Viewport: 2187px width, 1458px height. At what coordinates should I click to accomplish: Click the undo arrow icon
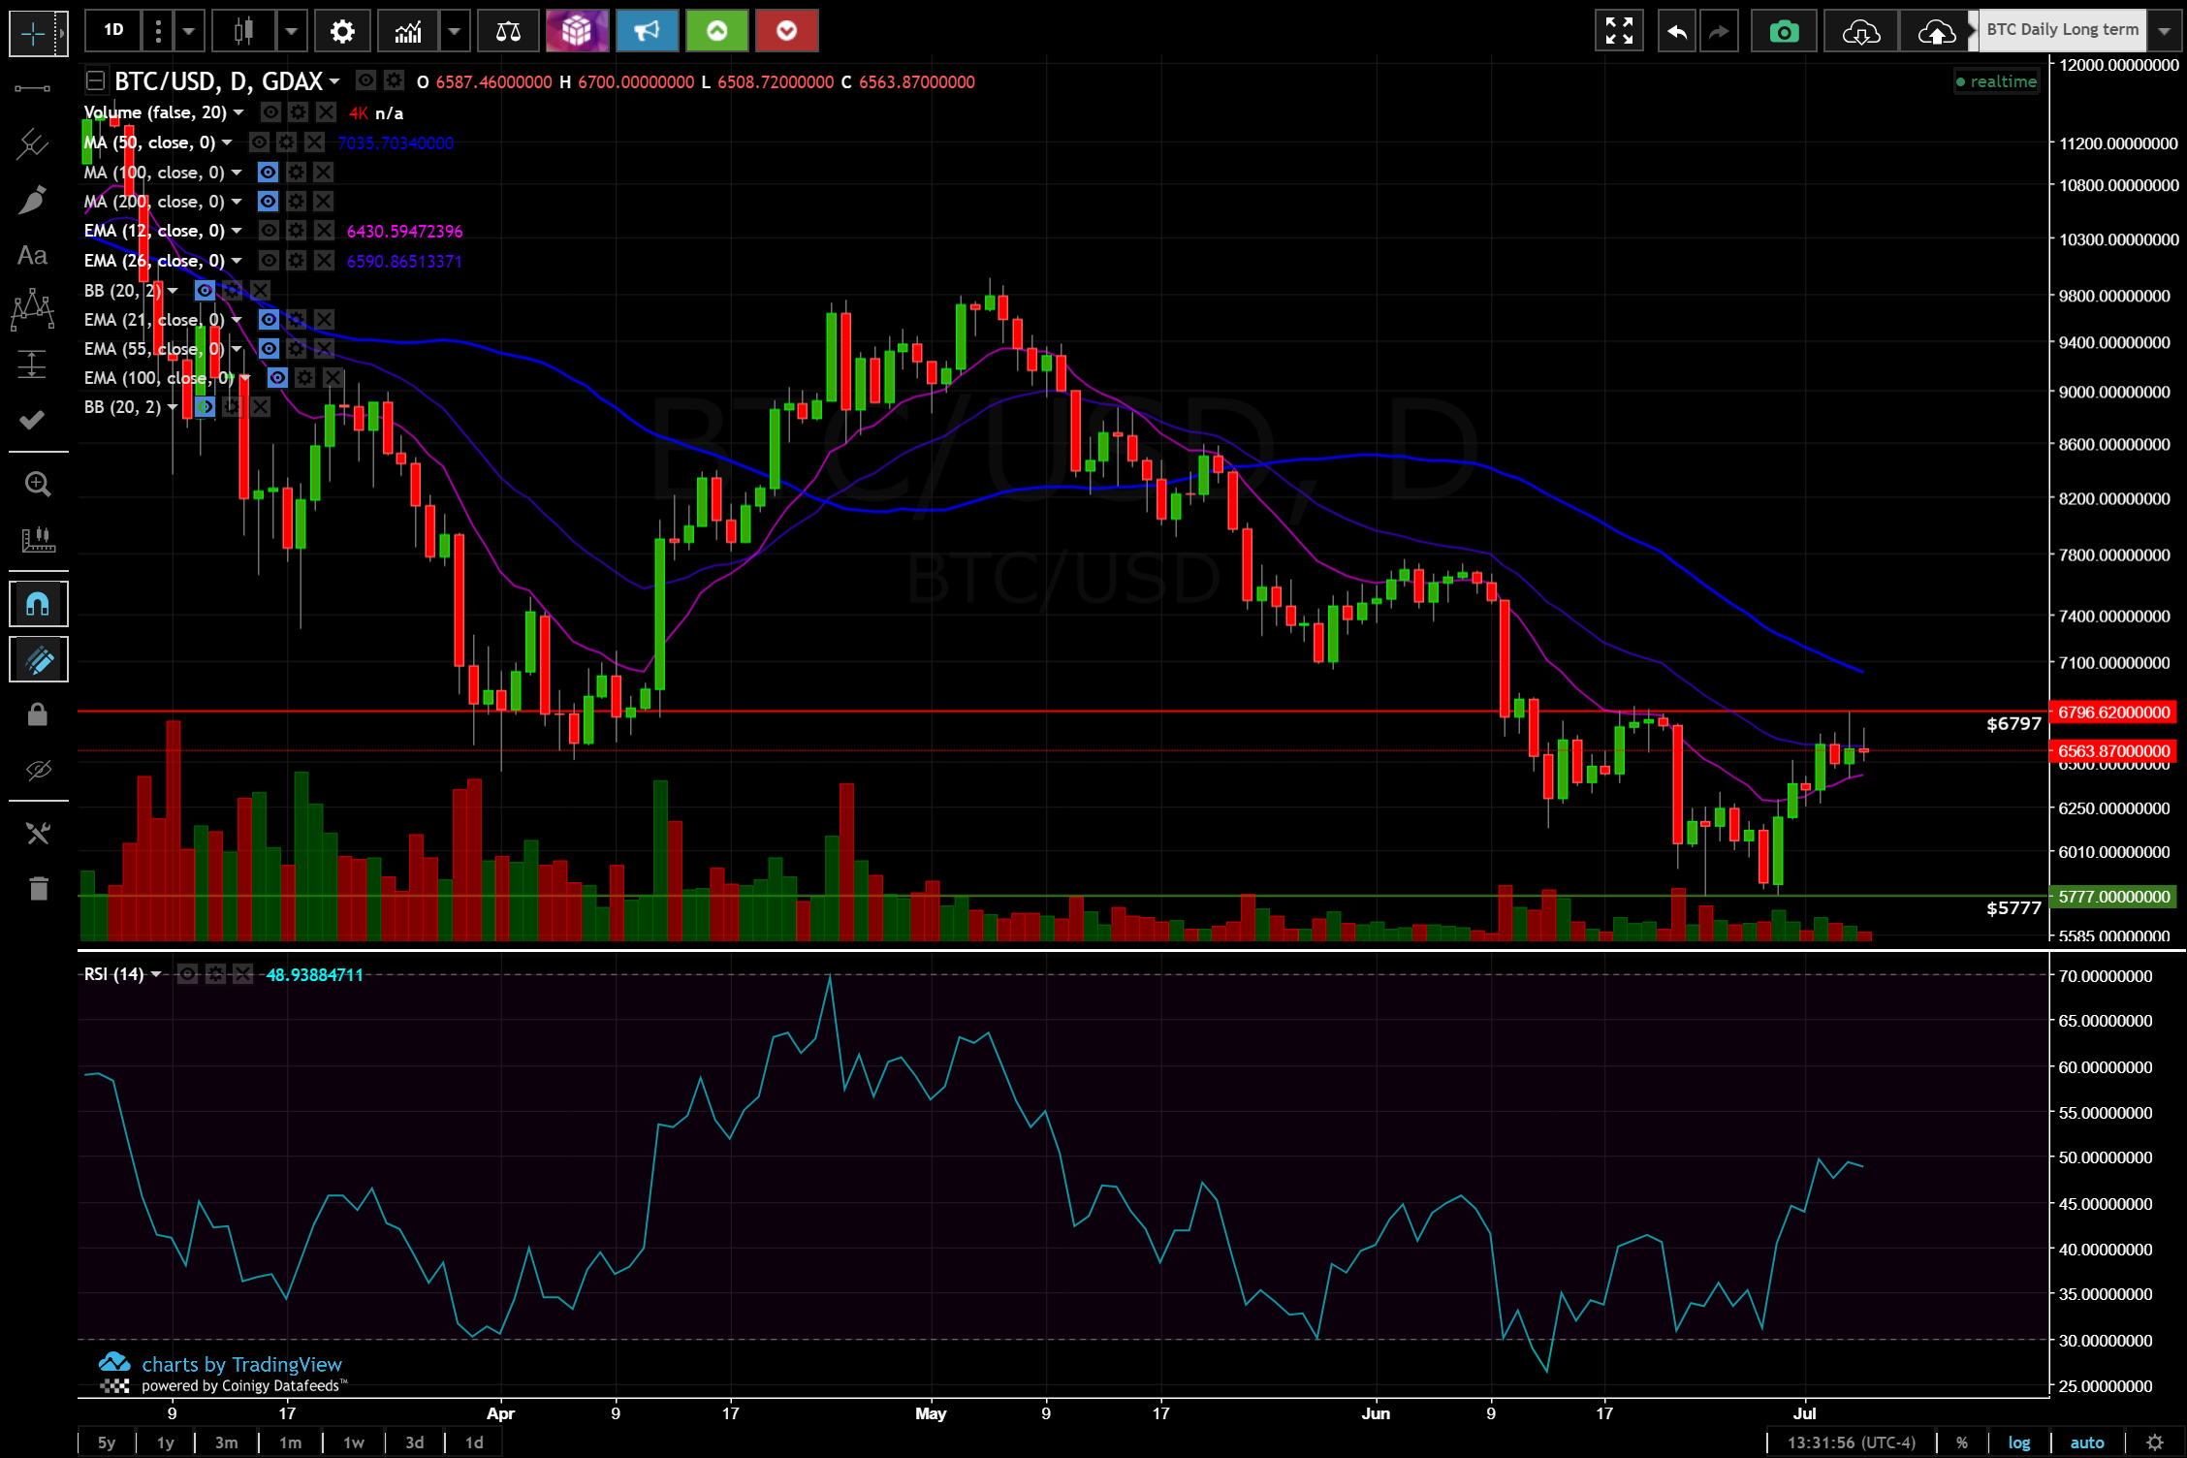tap(1676, 32)
